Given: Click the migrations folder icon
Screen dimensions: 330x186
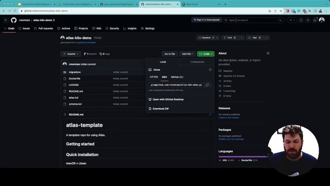Looking at the screenshot, I should [65, 72].
